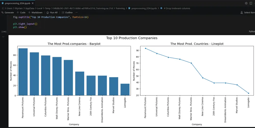255x128 pixels.
Task: Click the Paramount Pictures point on lineplot
Action: point(146,48)
